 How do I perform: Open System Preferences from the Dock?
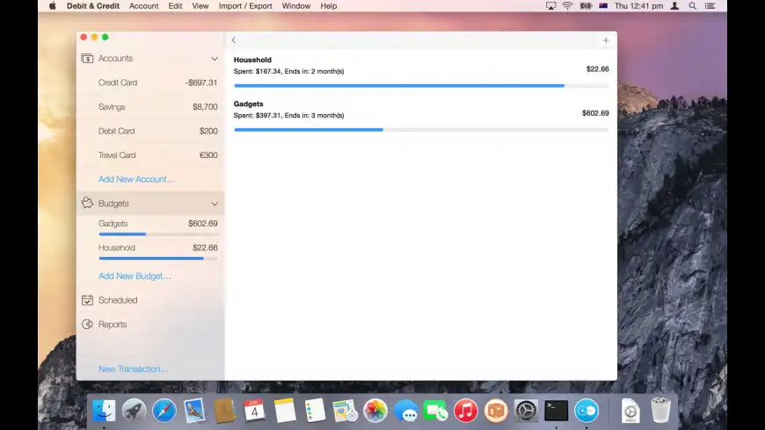[526, 411]
